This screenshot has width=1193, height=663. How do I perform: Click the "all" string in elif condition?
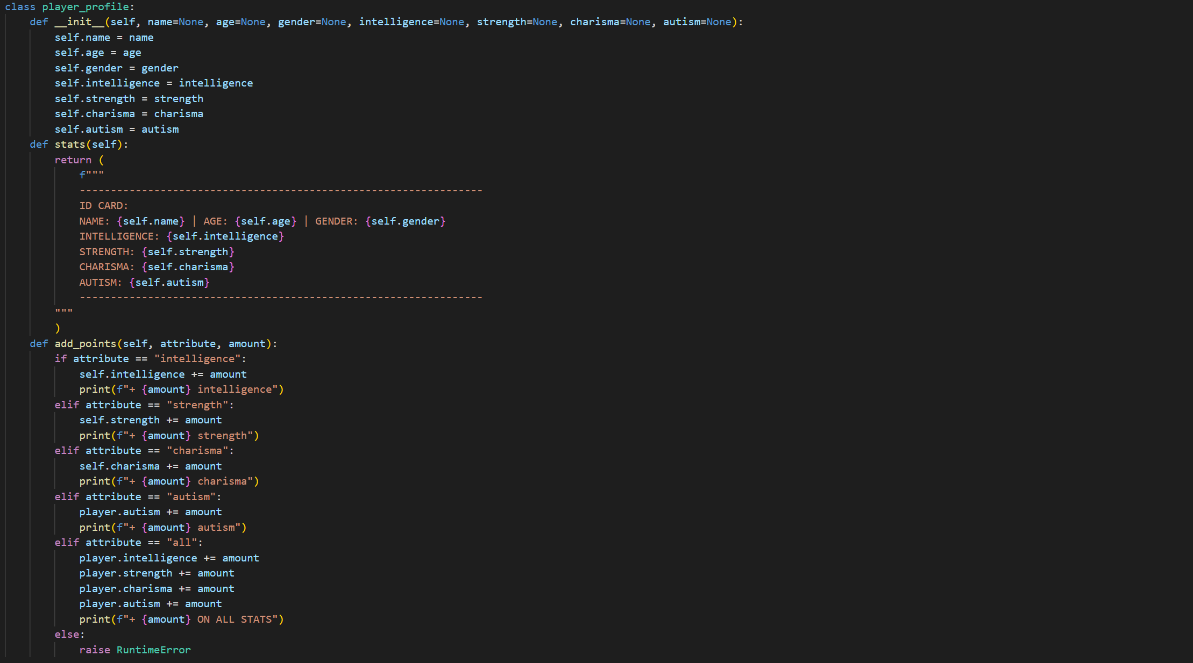point(182,543)
